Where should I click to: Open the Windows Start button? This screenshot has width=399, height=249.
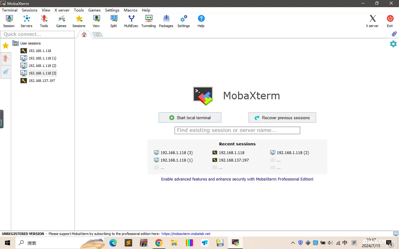(x=7, y=243)
